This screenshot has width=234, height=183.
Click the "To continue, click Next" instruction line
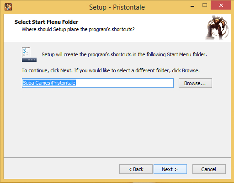[x=111, y=70]
